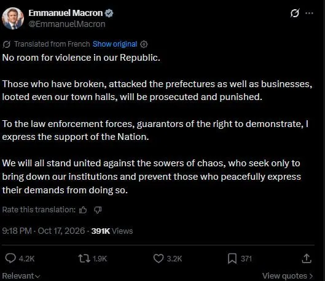Share the post using the upload arrow icon
The width and height of the screenshot is (325, 281).
coord(307,258)
